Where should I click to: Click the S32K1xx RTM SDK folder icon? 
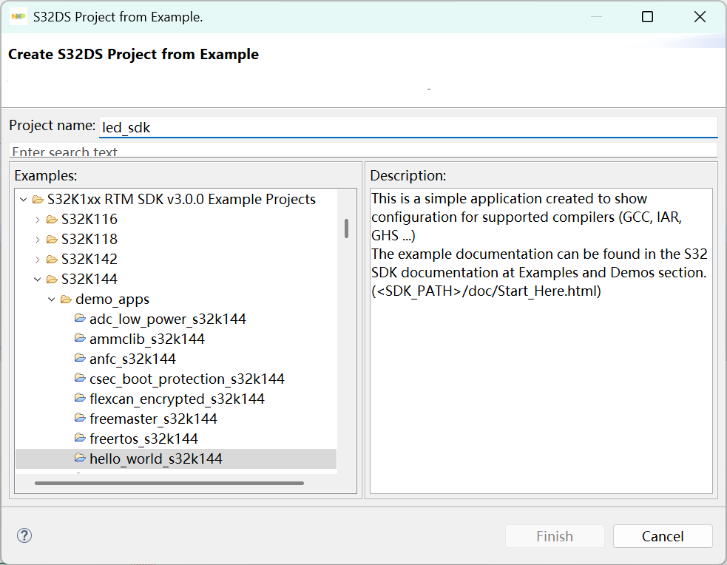(38, 200)
